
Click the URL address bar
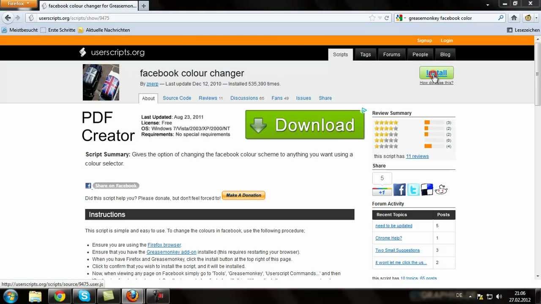click(x=203, y=18)
